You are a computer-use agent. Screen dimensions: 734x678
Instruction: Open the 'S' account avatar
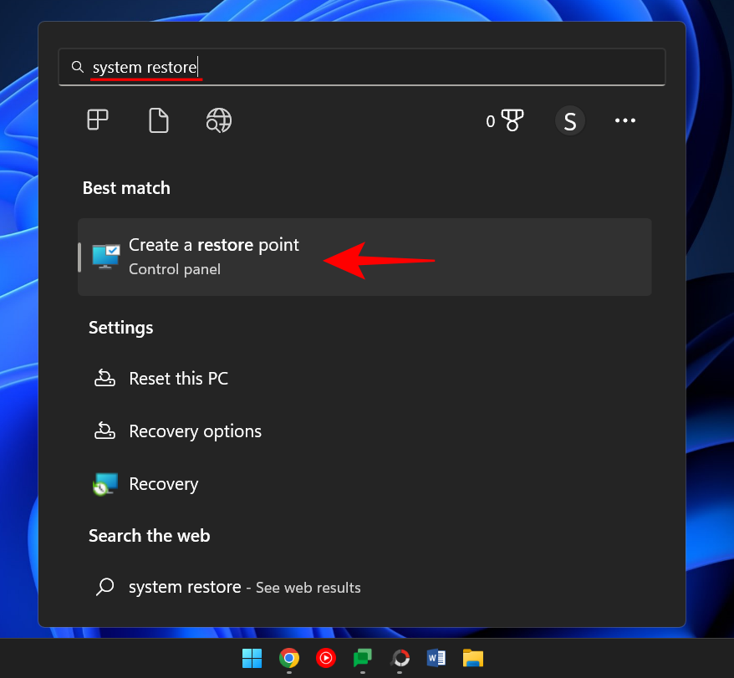(x=570, y=120)
